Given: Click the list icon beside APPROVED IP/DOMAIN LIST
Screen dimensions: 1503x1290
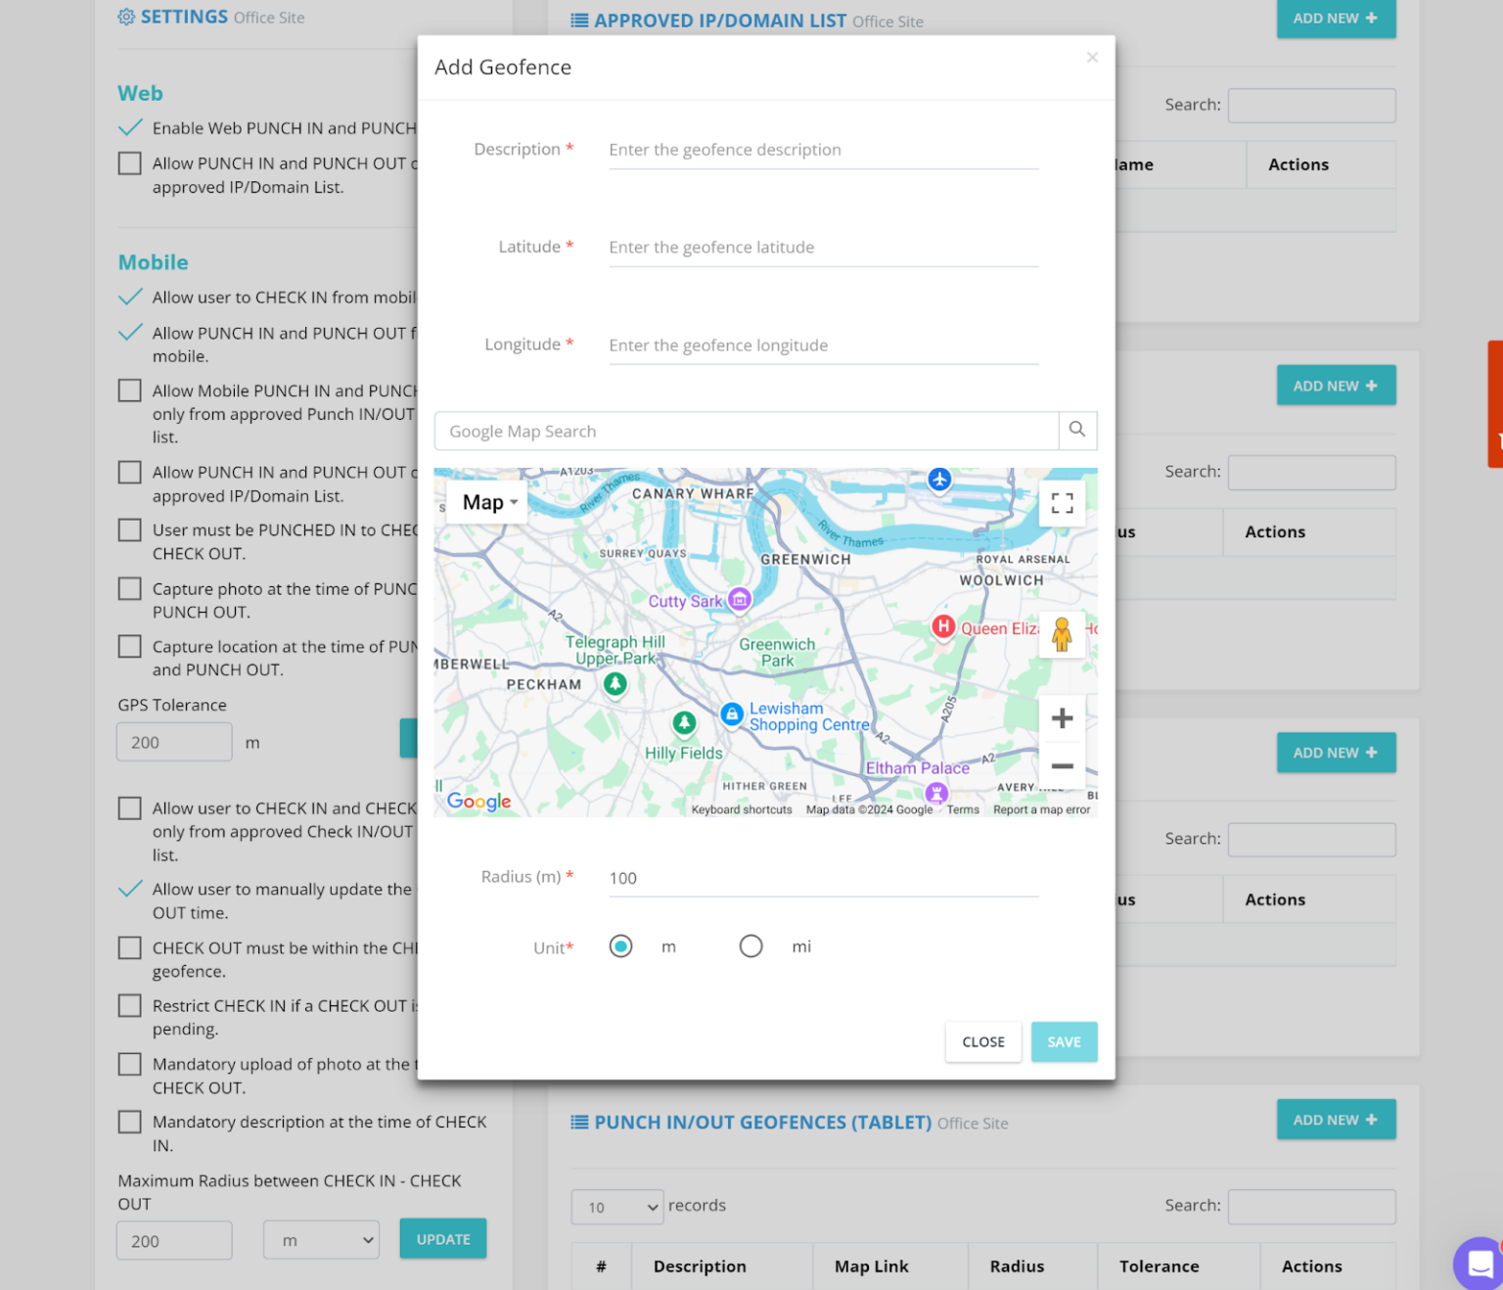Looking at the screenshot, I should pos(581,21).
